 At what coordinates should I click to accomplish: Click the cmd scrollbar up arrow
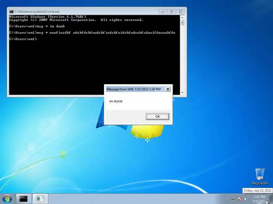[182, 17]
